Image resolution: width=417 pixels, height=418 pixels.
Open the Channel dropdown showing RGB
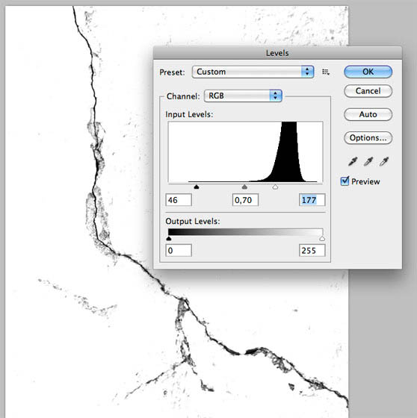[243, 96]
